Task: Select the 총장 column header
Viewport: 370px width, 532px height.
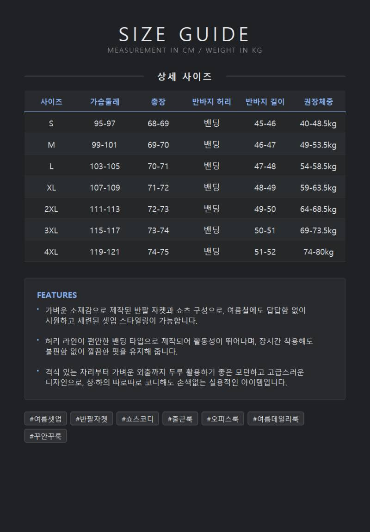Action: click(158, 101)
